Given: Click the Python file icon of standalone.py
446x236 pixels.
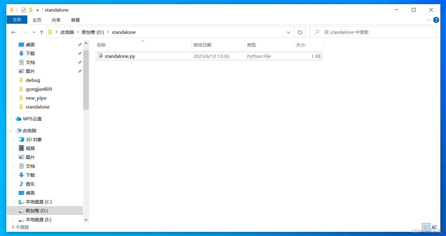Looking at the screenshot, I should click(x=101, y=56).
